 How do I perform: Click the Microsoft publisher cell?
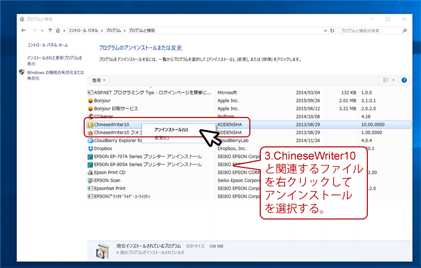tap(227, 93)
